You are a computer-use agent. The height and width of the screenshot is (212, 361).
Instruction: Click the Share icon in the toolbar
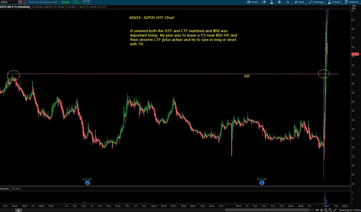pyautogui.click(x=252, y=2)
